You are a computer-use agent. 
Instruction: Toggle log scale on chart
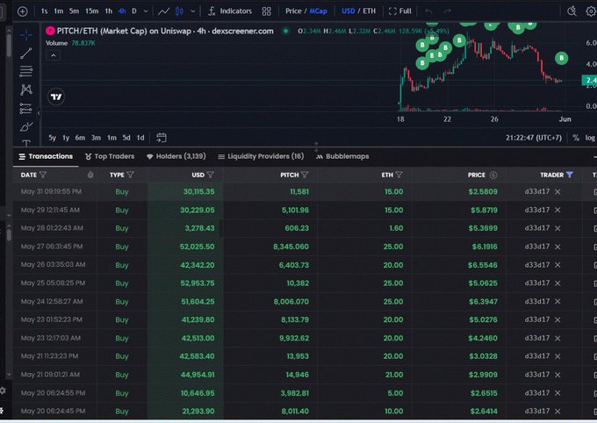(590, 138)
